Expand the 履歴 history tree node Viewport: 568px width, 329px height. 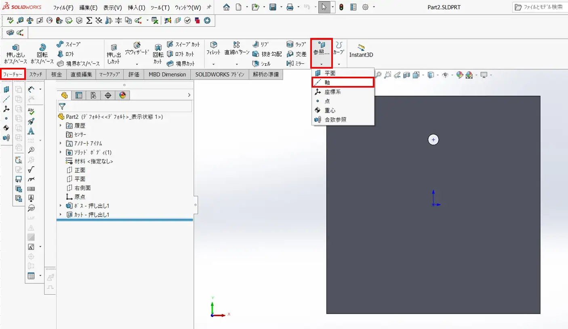pos(61,126)
